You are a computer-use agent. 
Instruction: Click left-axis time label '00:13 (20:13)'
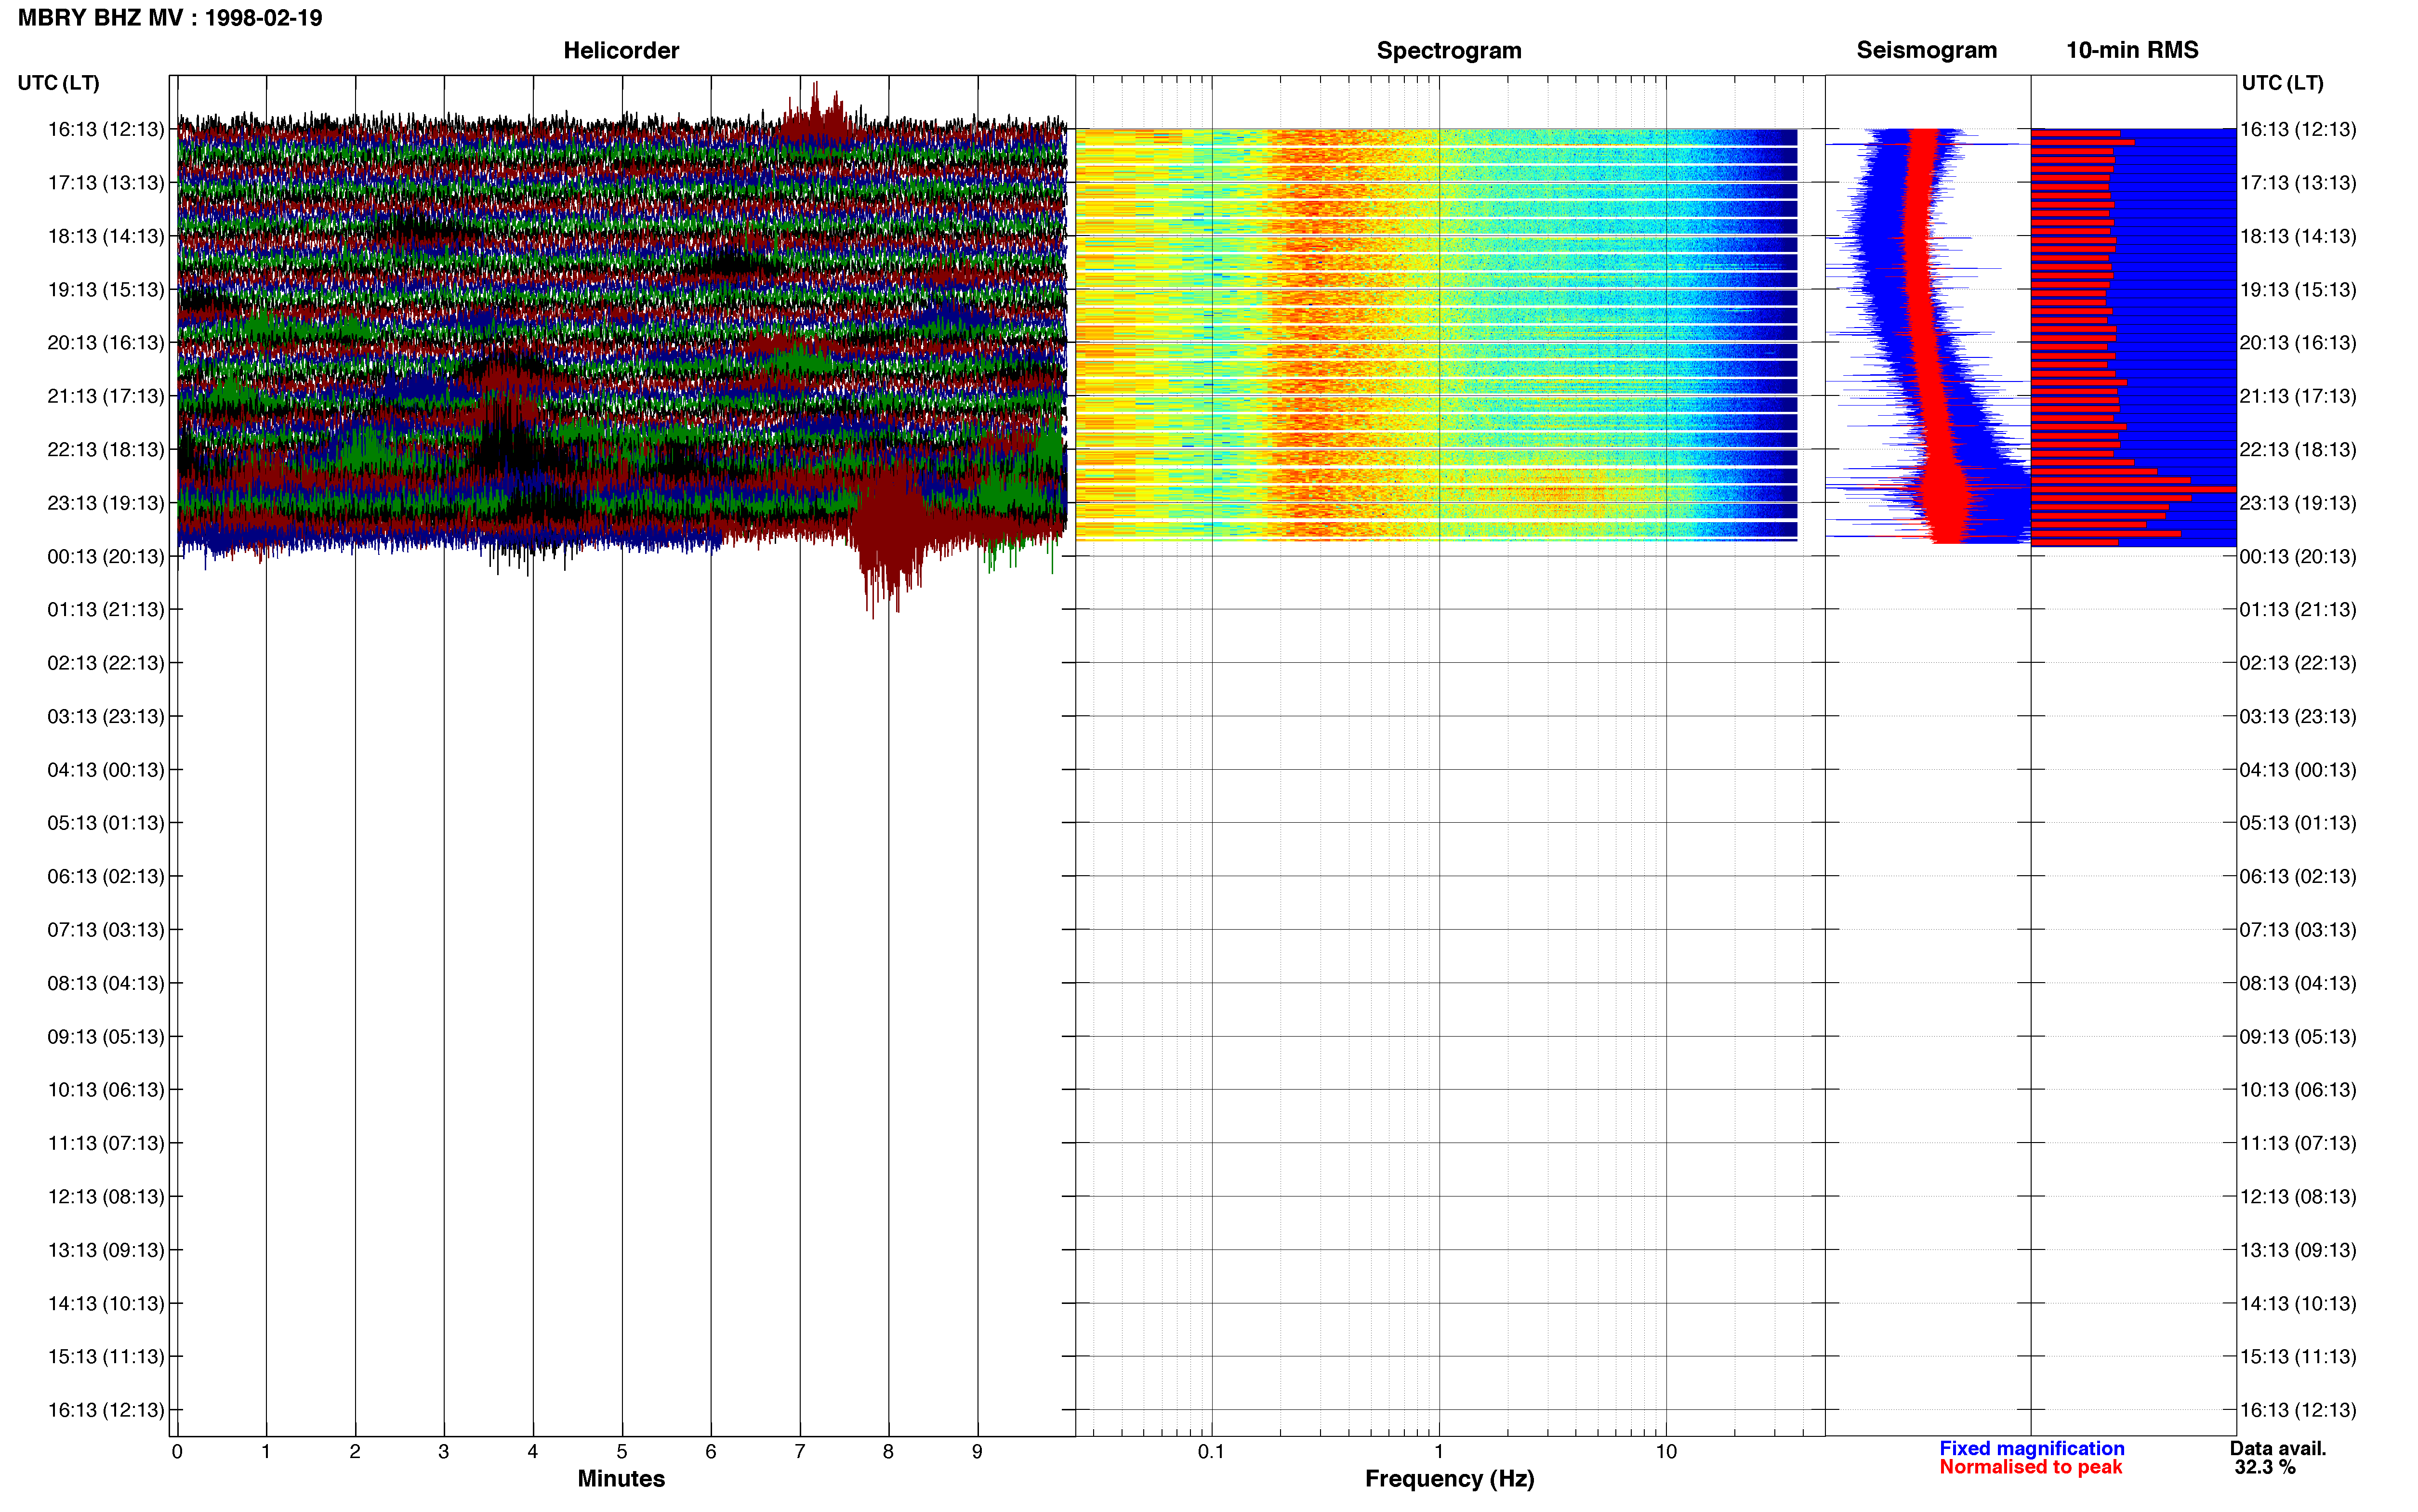click(x=106, y=556)
